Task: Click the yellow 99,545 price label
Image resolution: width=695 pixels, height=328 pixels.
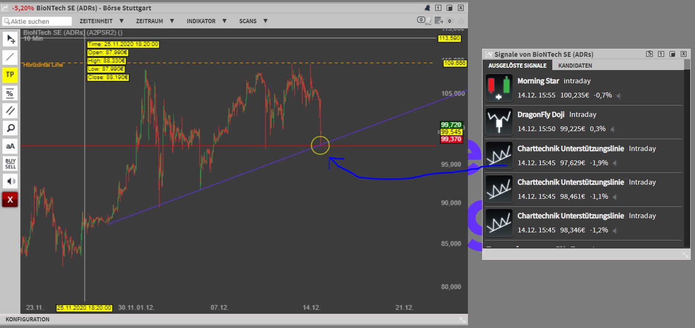Action: pyautogui.click(x=451, y=132)
